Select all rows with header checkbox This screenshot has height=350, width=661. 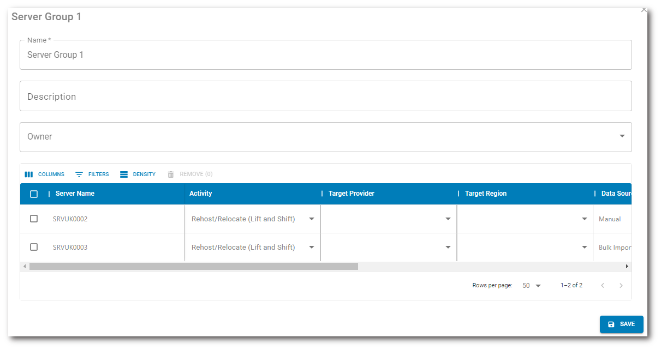coord(34,194)
